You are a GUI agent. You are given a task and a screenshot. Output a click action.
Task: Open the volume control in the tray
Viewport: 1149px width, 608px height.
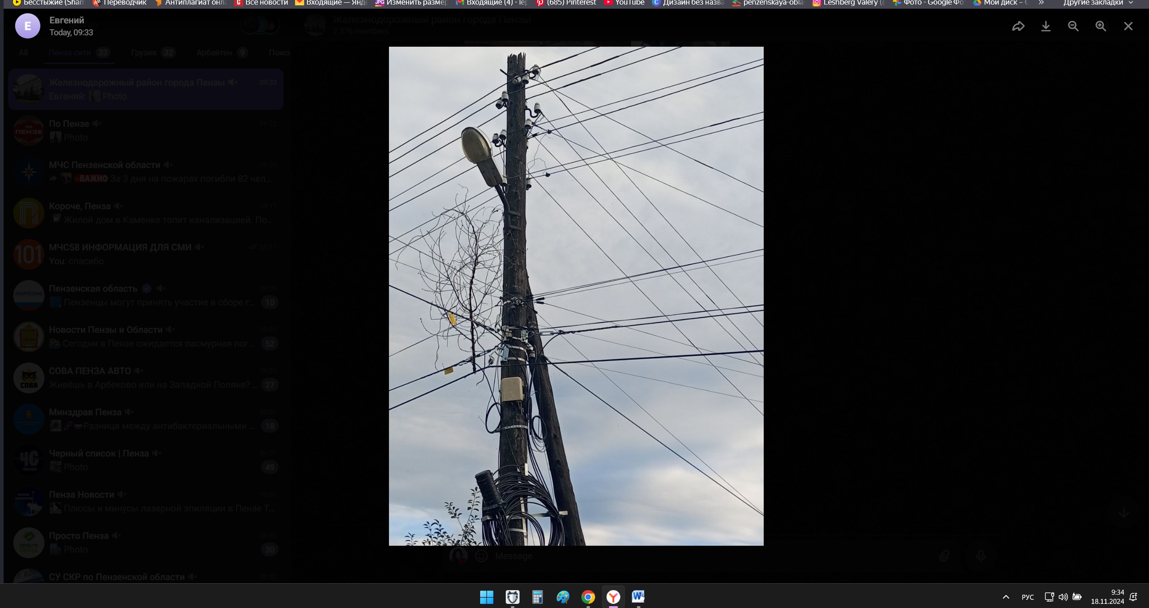pos(1063,597)
